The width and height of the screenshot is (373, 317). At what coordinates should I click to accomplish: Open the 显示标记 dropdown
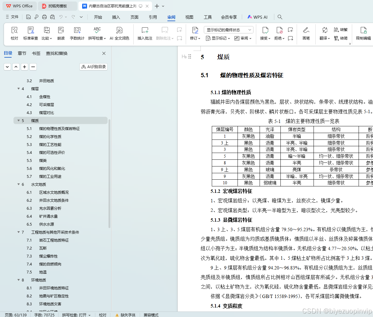[218, 38]
